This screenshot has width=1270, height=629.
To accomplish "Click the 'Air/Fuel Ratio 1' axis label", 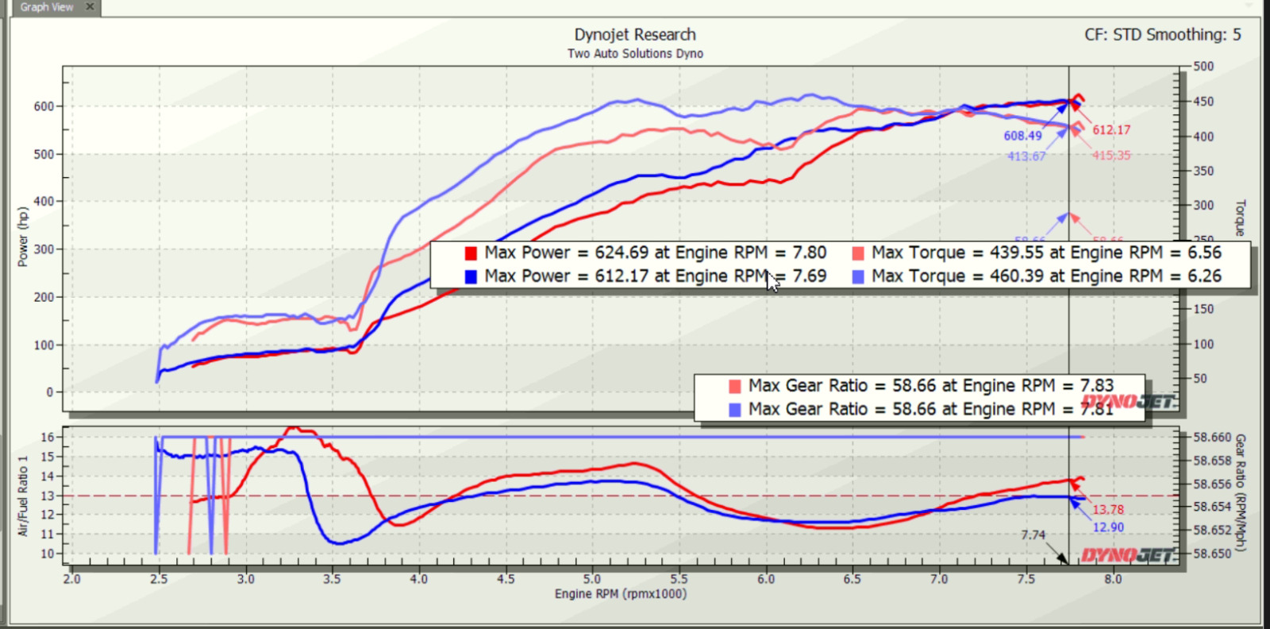I will coord(23,496).
